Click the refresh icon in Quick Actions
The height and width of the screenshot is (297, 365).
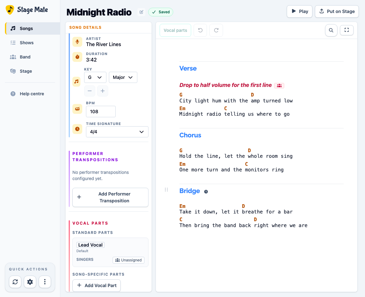(15, 282)
